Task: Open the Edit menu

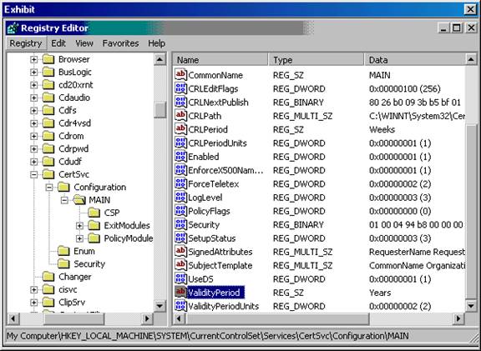Action: click(x=58, y=43)
